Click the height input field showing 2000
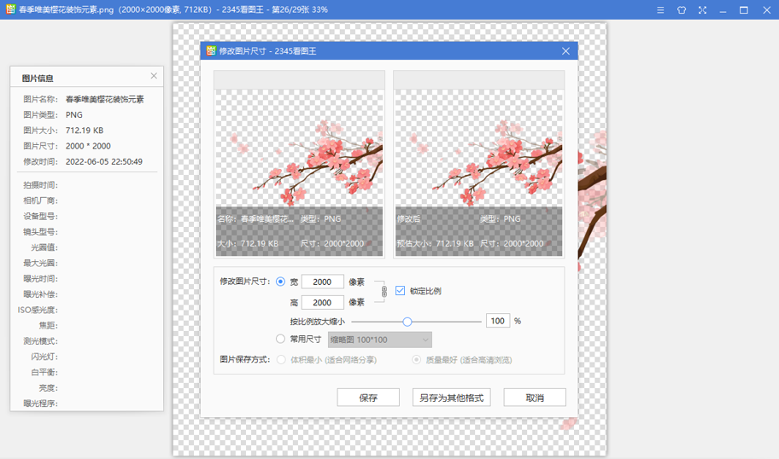Screen dimensions: 779x459 click(x=322, y=302)
